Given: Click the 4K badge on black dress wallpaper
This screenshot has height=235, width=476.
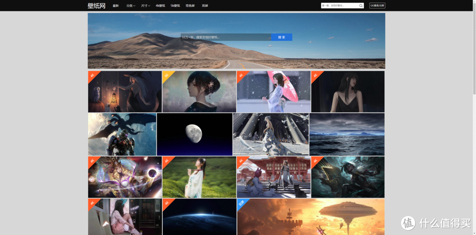Looking at the screenshot, I should [316, 75].
